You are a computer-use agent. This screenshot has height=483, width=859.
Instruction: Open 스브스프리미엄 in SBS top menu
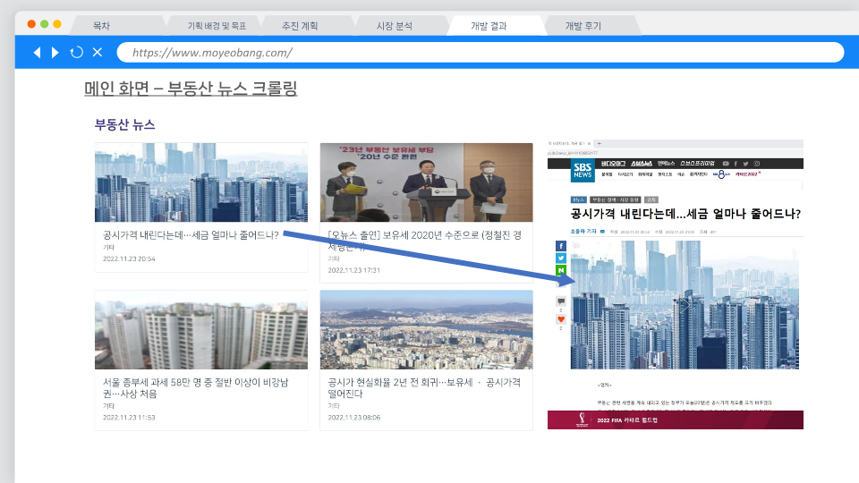pos(697,163)
